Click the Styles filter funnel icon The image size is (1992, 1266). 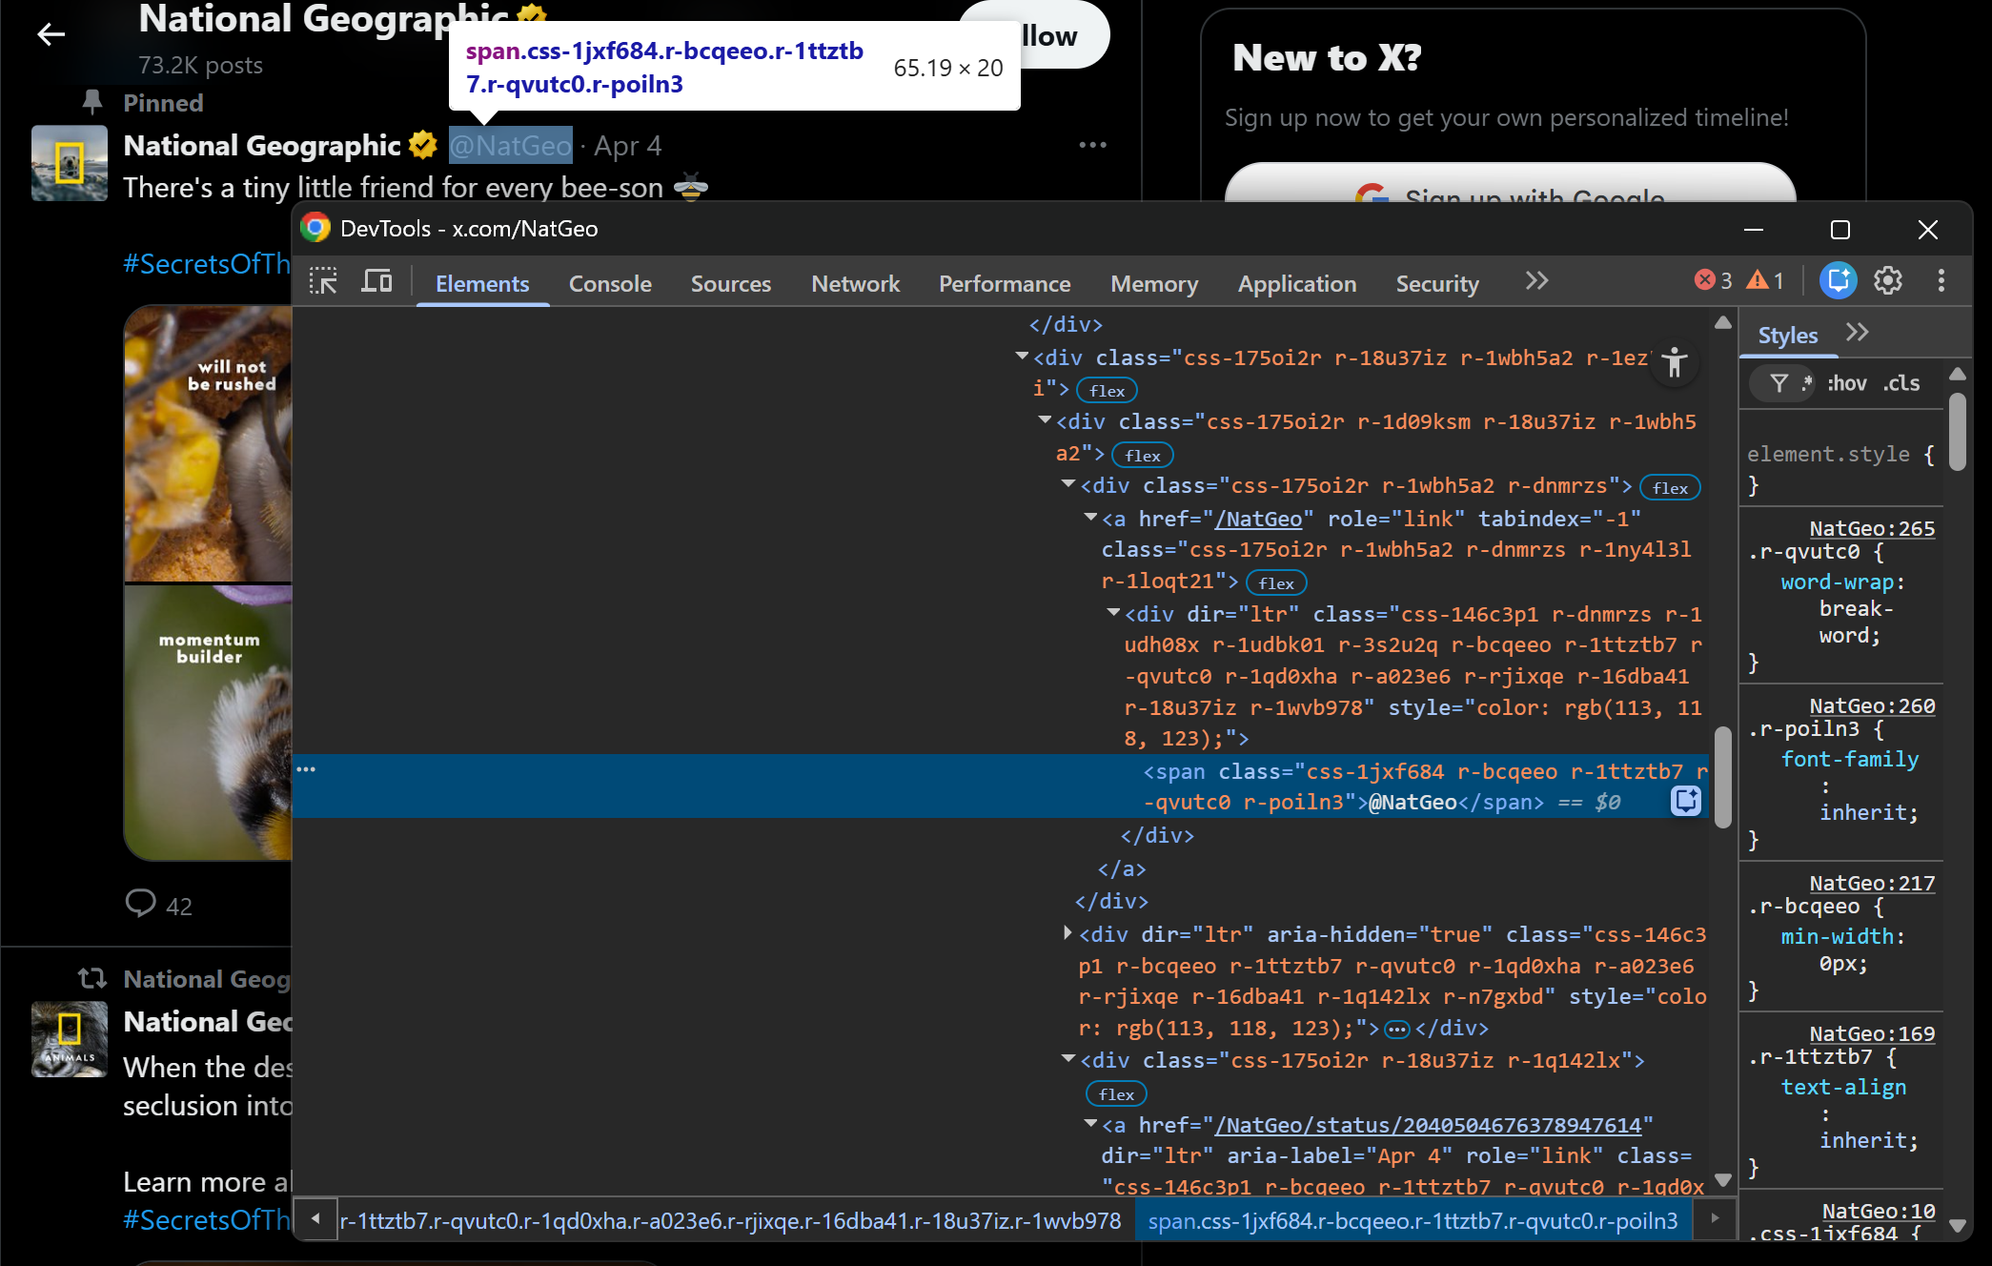click(x=1779, y=383)
